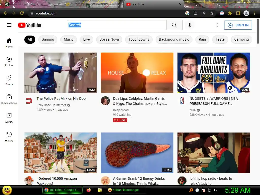The image size is (260, 195).
Task: Open Firefox from taskbar
Action: (x=89, y=190)
